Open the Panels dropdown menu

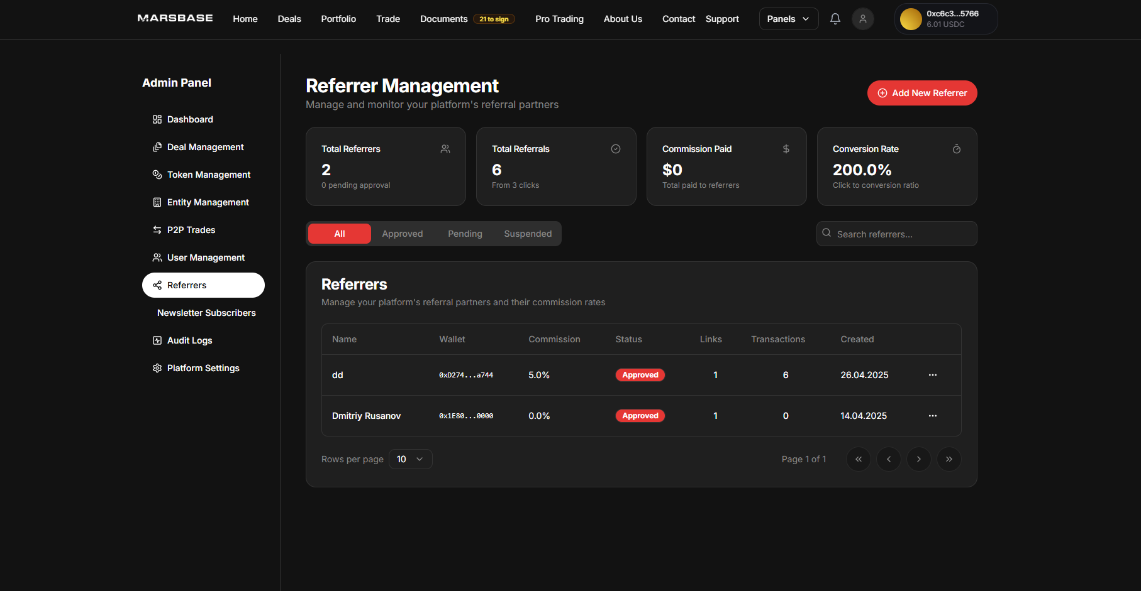788,19
